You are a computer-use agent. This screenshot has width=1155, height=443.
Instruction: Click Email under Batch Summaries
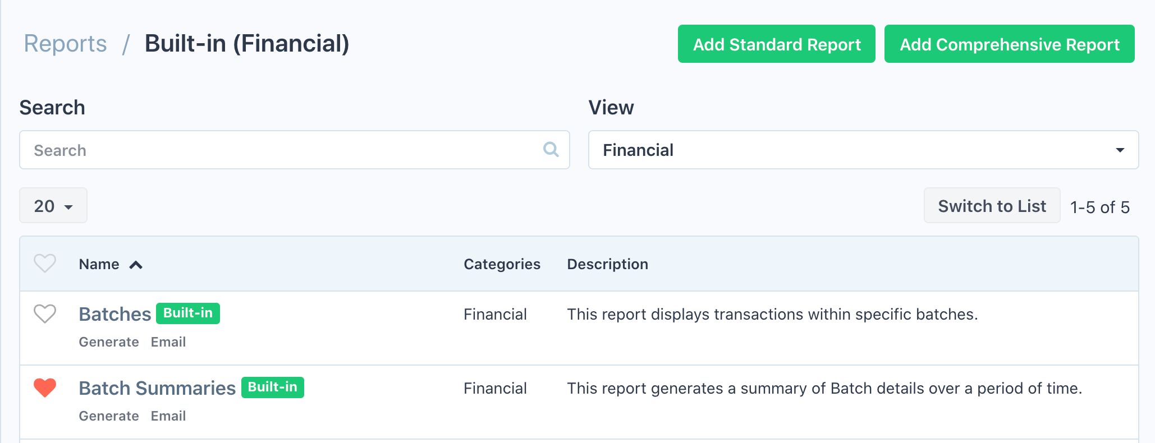coord(168,416)
